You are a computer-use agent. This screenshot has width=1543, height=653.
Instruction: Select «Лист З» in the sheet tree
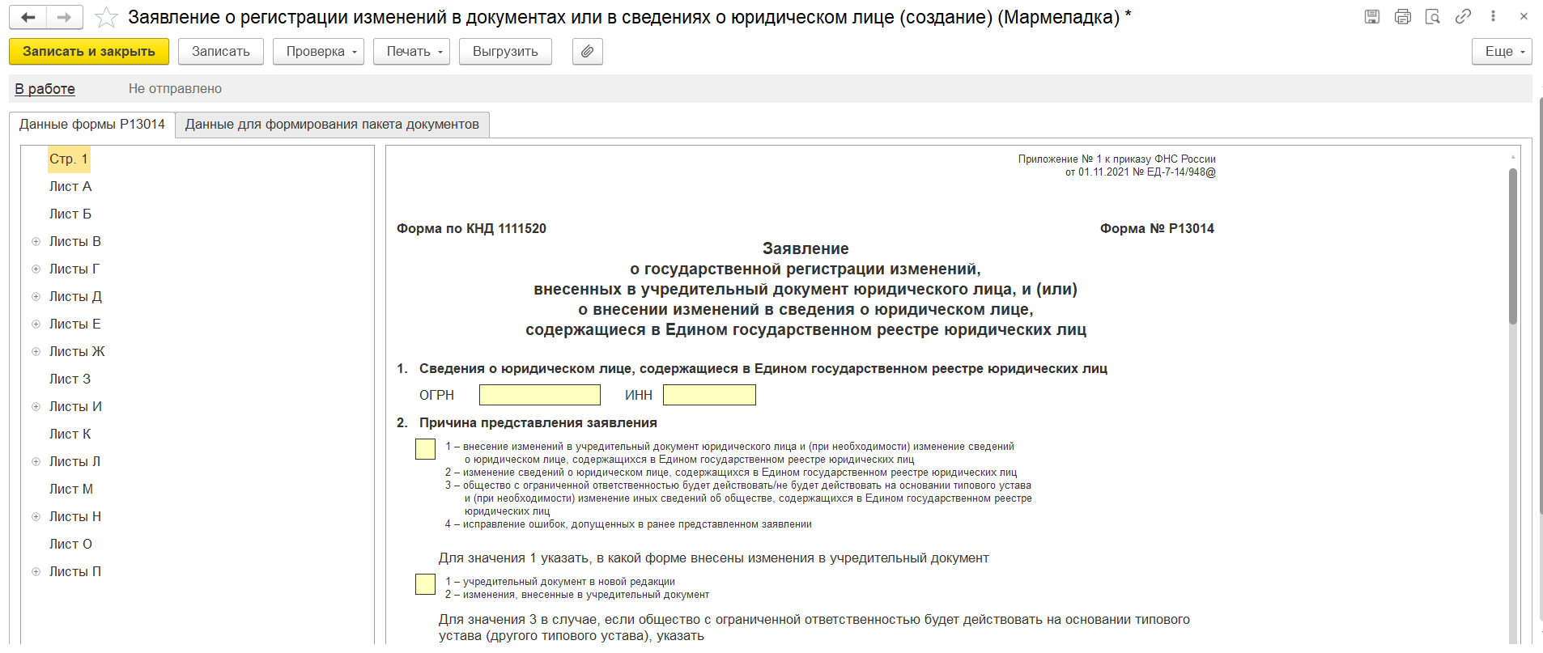click(x=70, y=380)
